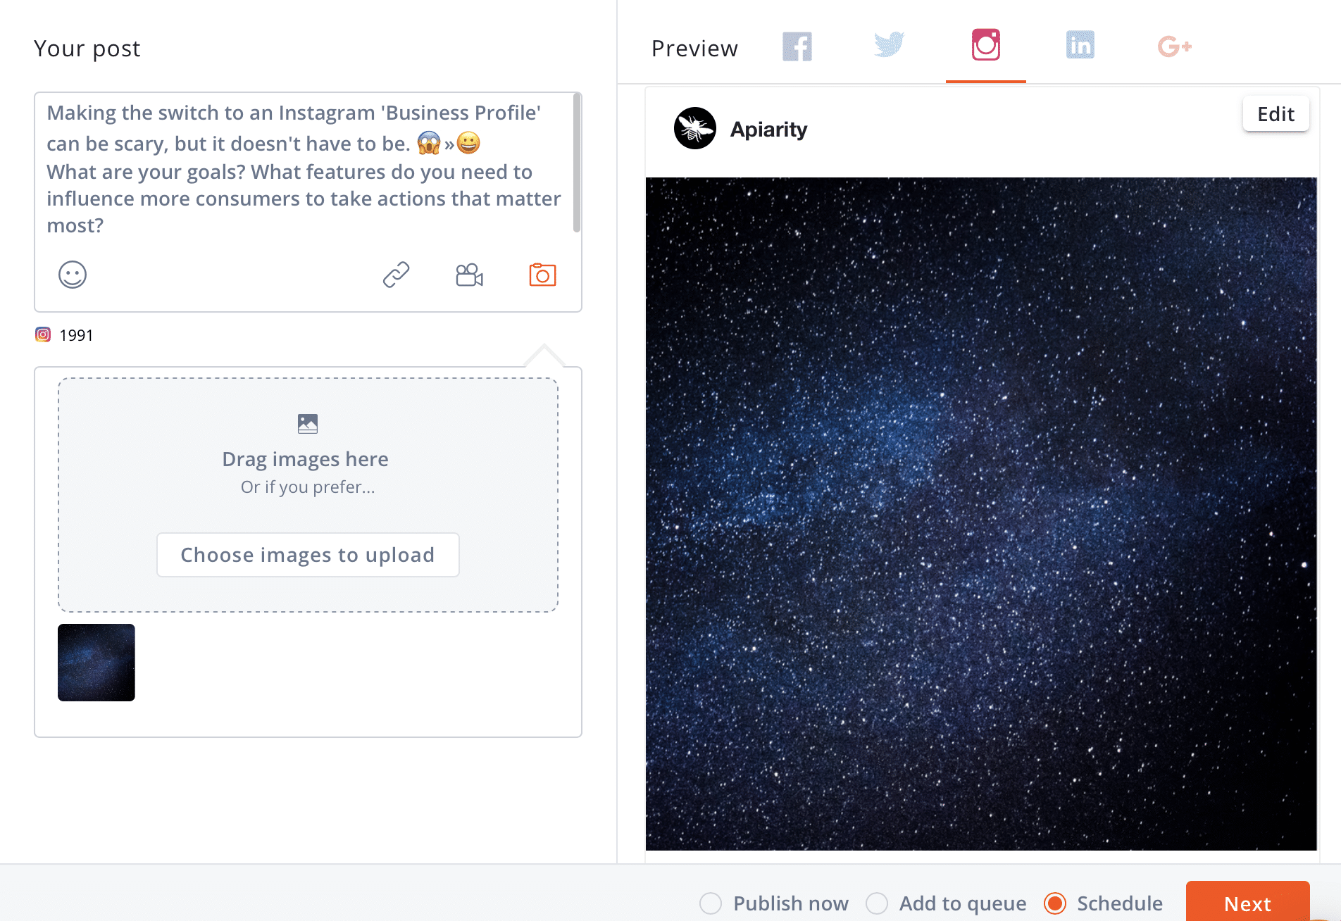Click the Next button
Viewport: 1341px width, 921px height.
[x=1247, y=902]
